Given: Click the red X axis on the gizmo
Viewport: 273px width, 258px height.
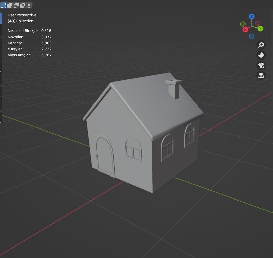Looking at the screenshot, I should click(x=245, y=29).
